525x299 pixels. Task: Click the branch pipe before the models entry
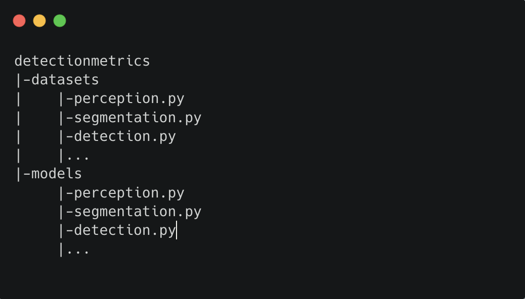[18, 175]
